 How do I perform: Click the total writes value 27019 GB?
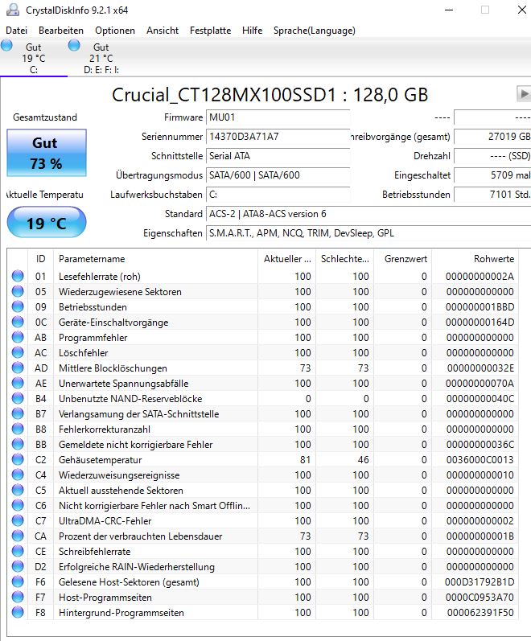click(492, 137)
